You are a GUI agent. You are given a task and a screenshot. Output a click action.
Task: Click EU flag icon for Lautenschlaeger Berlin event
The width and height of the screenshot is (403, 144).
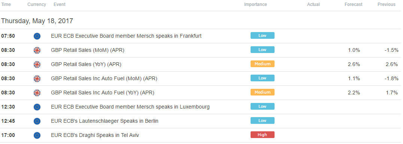click(x=37, y=121)
